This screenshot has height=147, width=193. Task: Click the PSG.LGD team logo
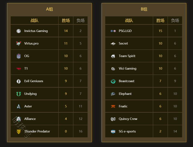[x=113, y=31]
